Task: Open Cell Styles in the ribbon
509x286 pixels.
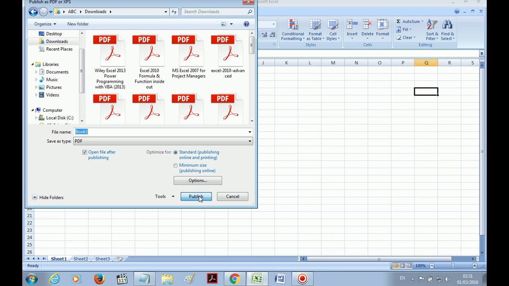Action: 333,30
